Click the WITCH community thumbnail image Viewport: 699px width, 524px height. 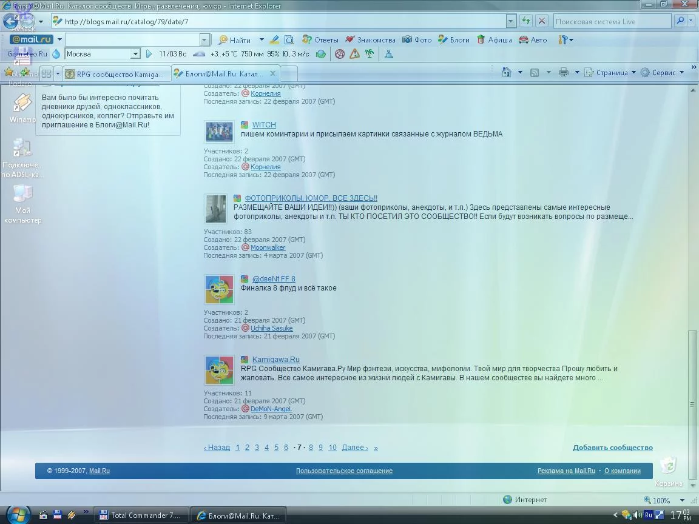[x=219, y=132]
